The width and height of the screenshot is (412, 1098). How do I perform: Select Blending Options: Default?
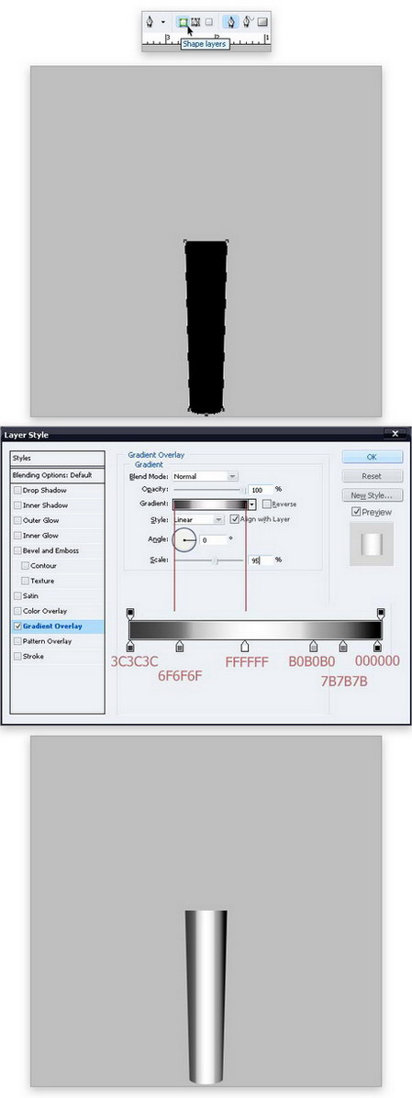pyautogui.click(x=58, y=475)
